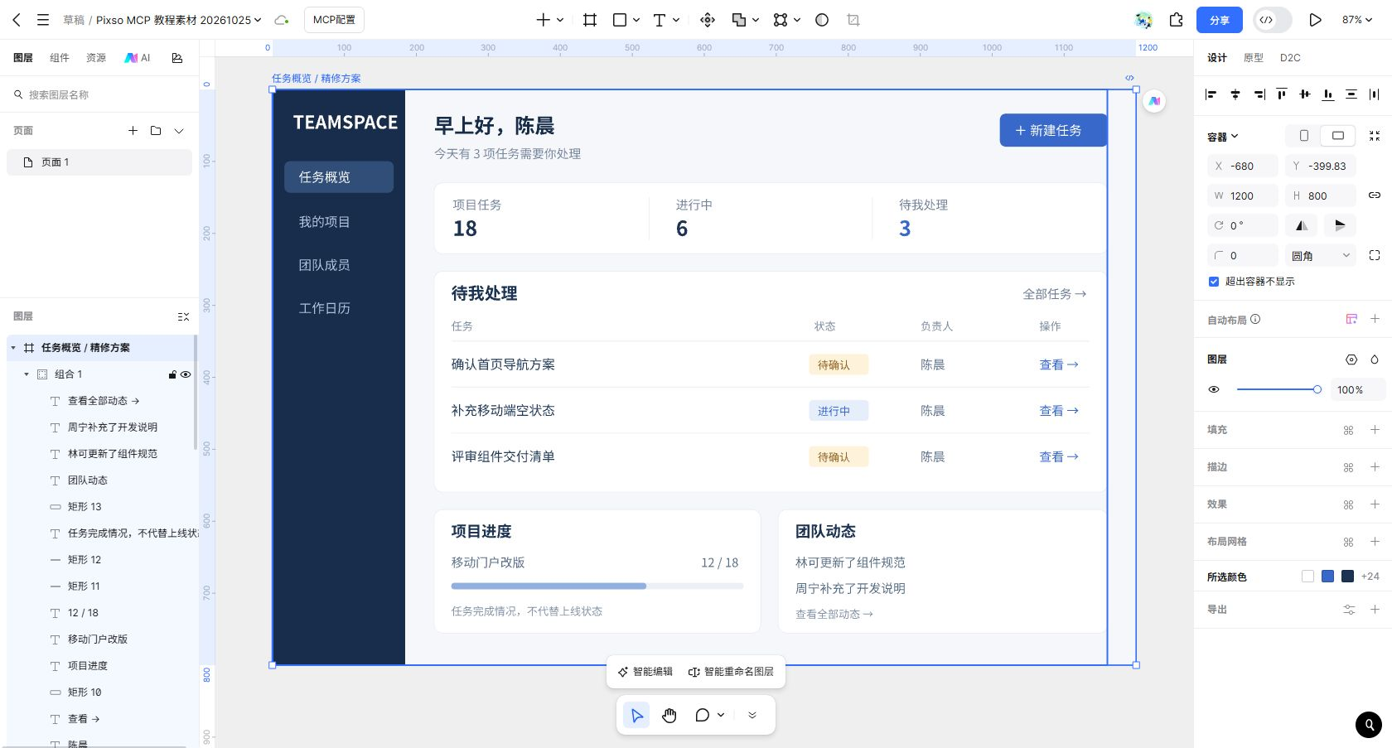The width and height of the screenshot is (1392, 748).
Task: Select the move cursor tool
Action: (x=636, y=715)
